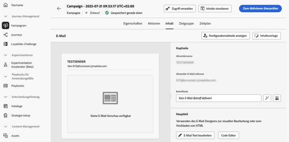This screenshot has height=142, width=289.
Task: Click Experimentation Accelerator (Beta) label
Action: pos(22,65)
